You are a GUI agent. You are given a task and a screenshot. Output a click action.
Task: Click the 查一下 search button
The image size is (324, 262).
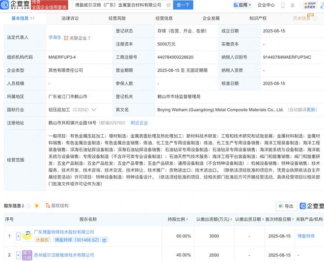click(x=183, y=5)
